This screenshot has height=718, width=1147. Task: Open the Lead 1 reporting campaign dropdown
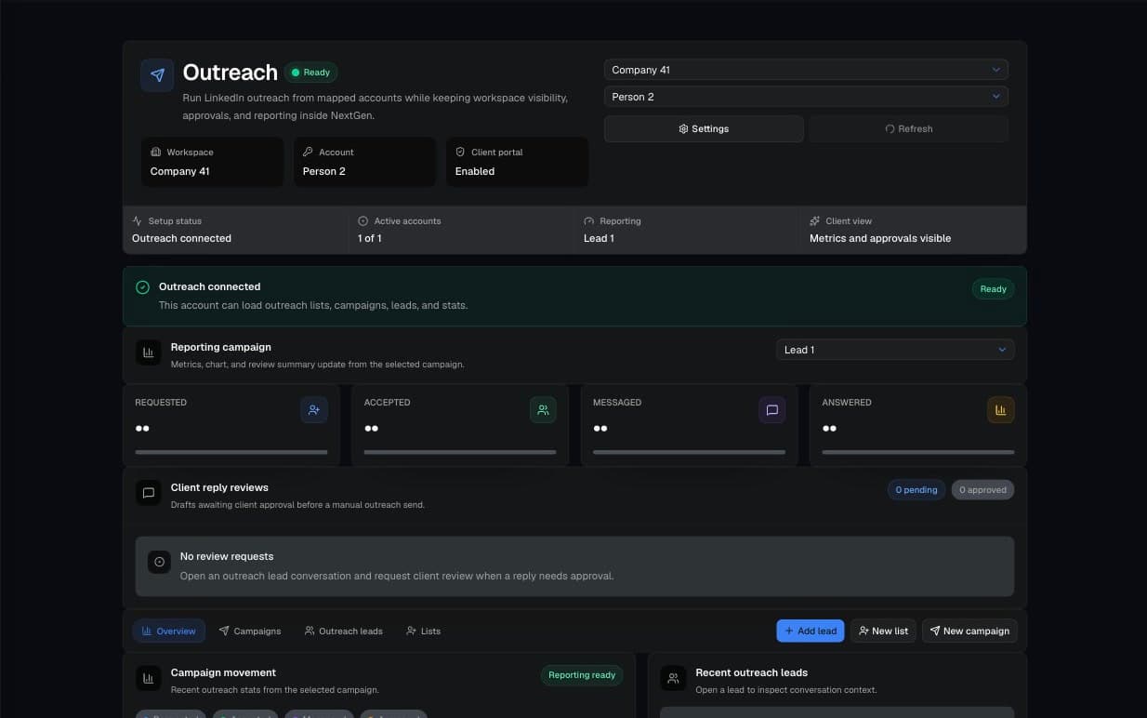click(x=895, y=350)
